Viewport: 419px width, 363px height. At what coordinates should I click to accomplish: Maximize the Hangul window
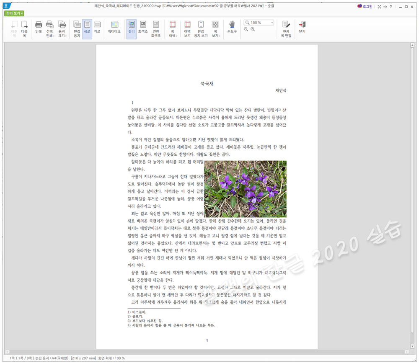pos(406,7)
